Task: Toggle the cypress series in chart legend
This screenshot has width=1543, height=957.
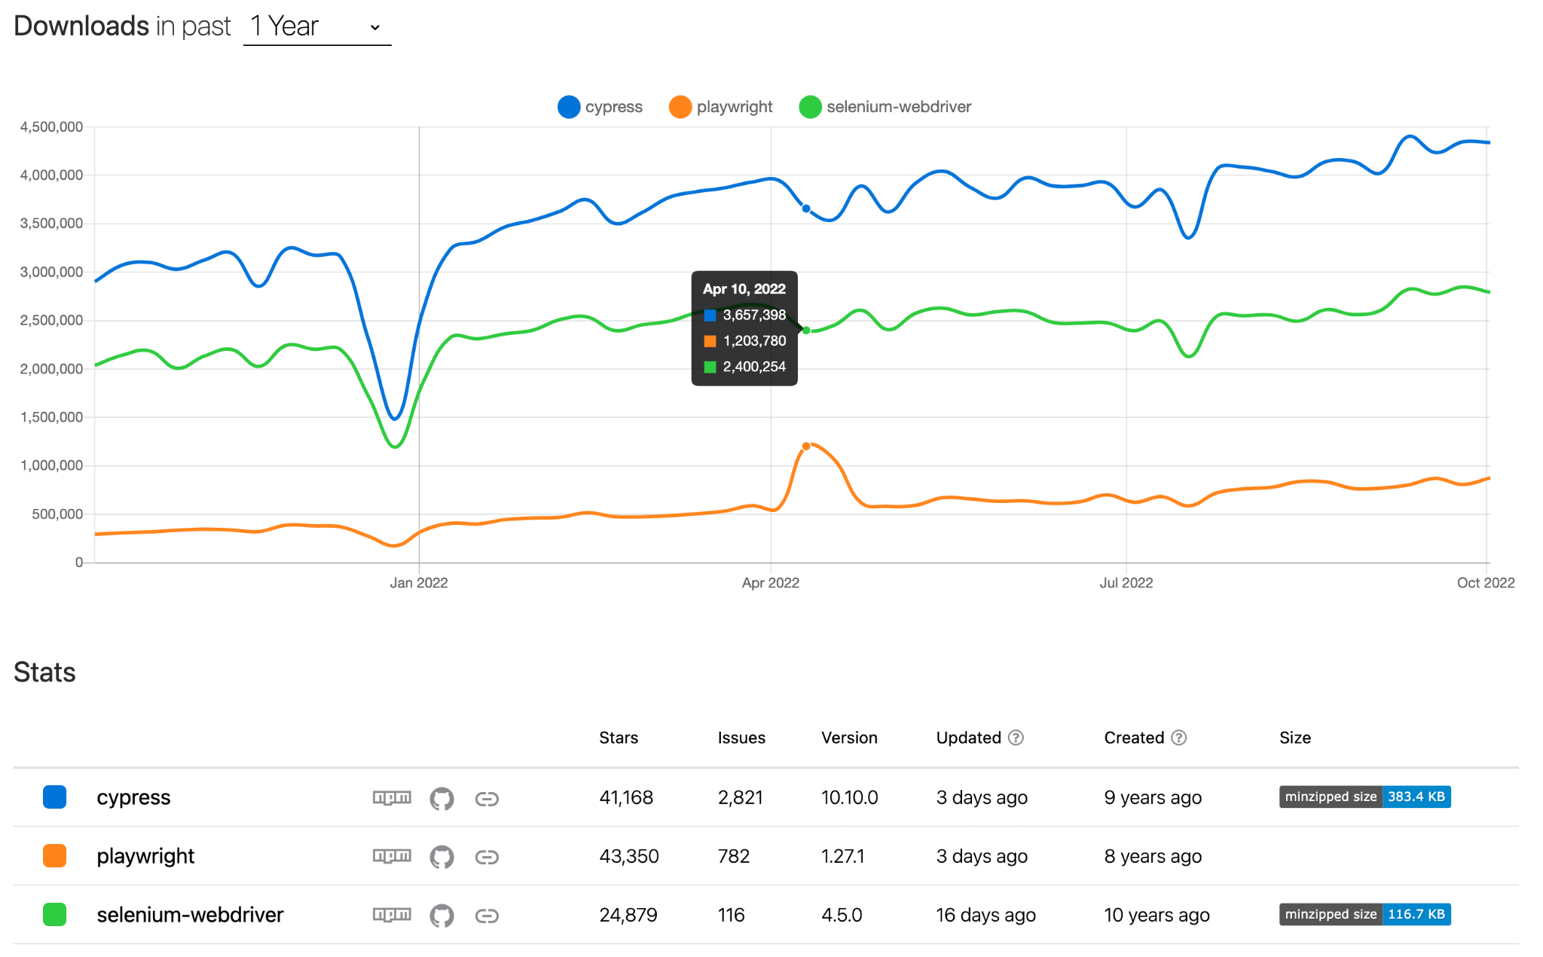Action: click(x=600, y=107)
